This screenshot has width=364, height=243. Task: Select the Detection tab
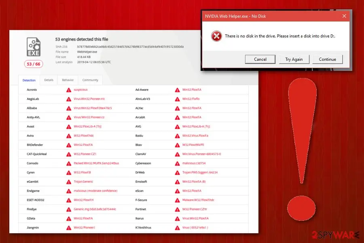coord(29,80)
